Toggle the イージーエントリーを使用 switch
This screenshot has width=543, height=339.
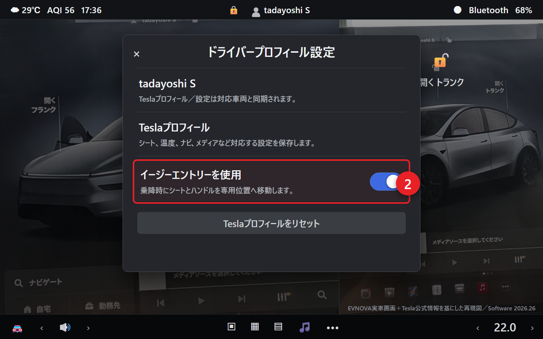tap(386, 182)
